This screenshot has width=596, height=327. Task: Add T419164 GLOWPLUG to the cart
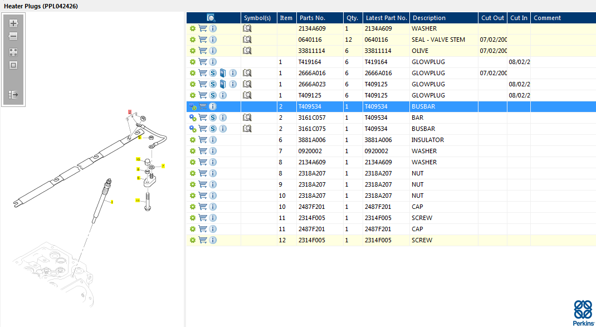point(203,62)
